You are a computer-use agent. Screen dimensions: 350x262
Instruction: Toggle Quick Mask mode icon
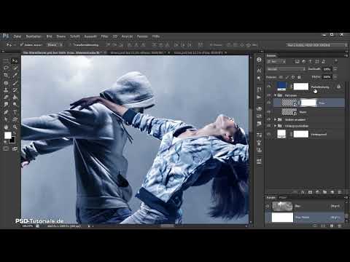pos(6,148)
